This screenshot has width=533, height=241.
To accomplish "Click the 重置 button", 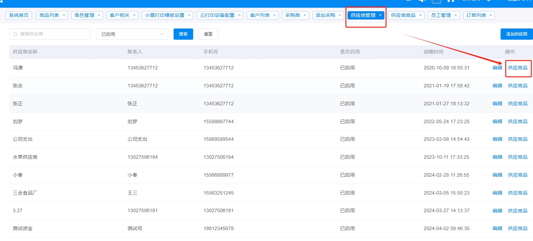I will (x=208, y=34).
